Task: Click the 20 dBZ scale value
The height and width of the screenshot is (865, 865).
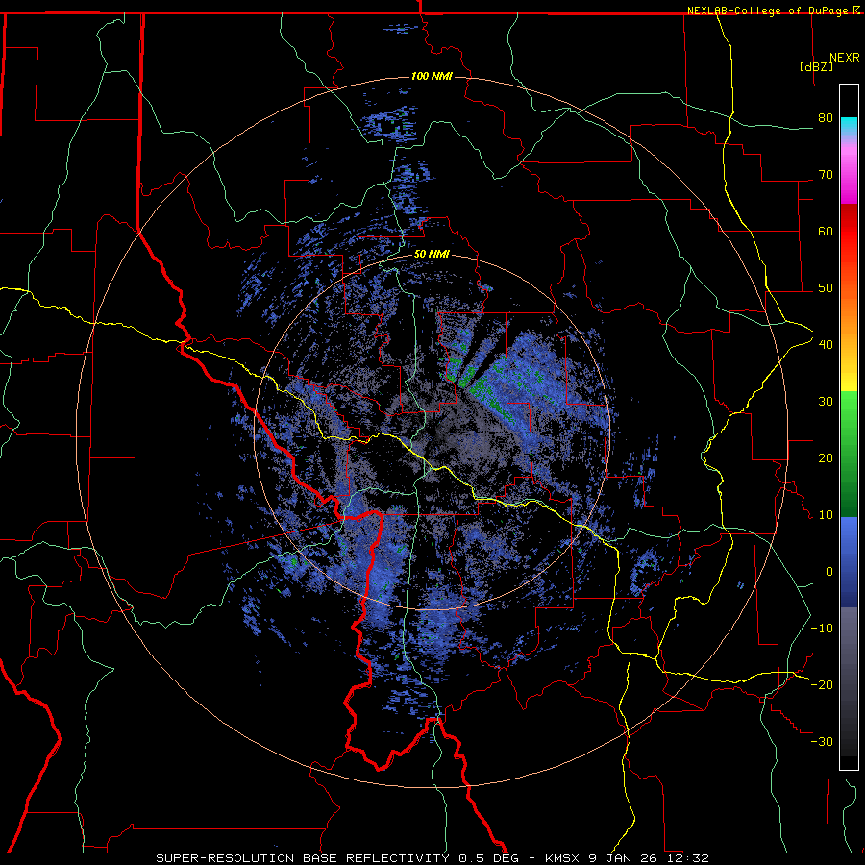Action: click(826, 457)
